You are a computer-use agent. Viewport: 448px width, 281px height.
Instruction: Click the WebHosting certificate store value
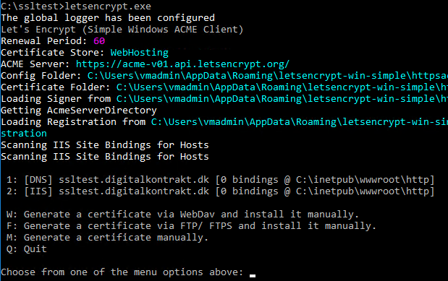140,53
